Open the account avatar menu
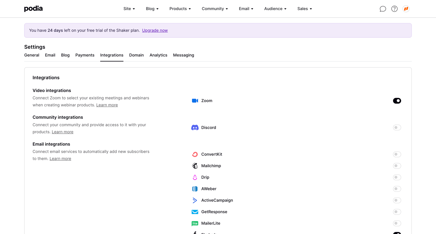Viewport: 436px width, 234px height. (x=406, y=9)
